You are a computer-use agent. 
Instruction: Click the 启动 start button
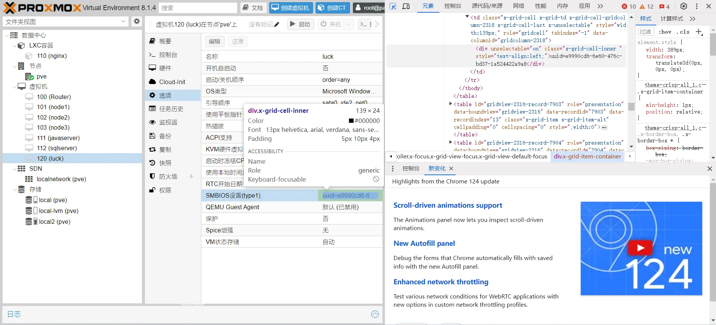(x=300, y=24)
